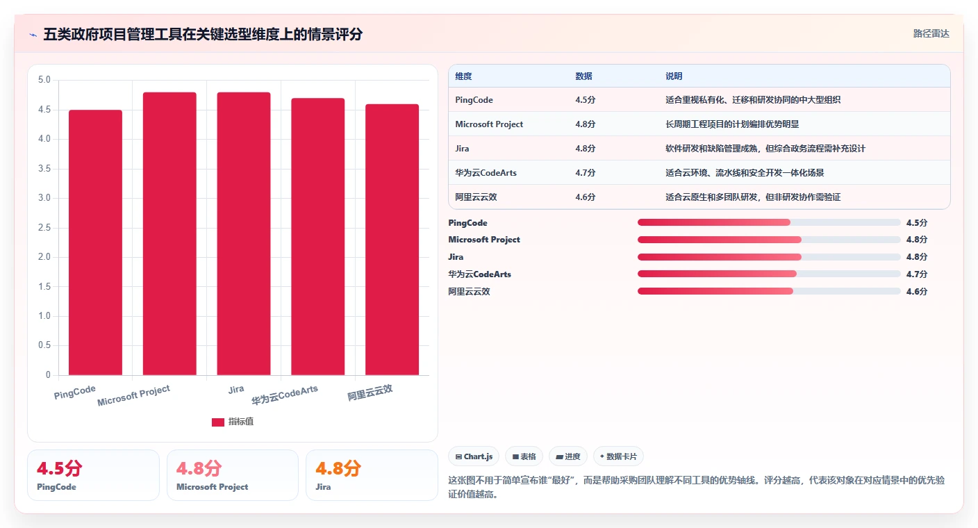This screenshot has height=528, width=978.
Task: Click the 4.5分 value beside PingCode progress
Action: coord(917,223)
